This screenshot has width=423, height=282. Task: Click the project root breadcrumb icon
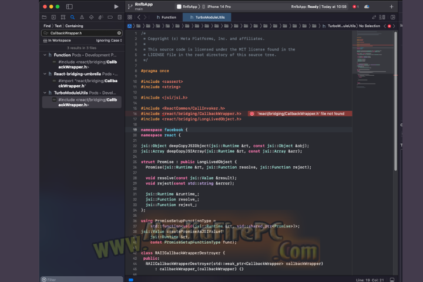129,26
